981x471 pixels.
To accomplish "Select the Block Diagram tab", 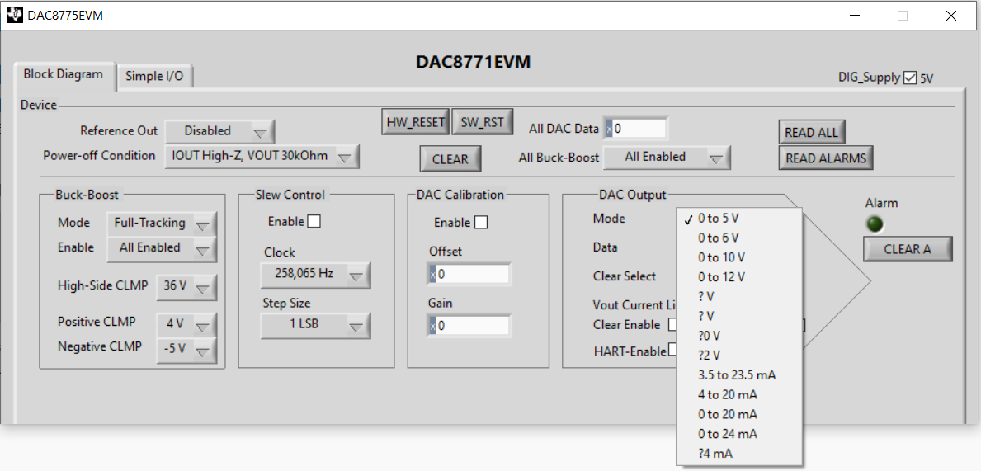I will pyautogui.click(x=64, y=74).
